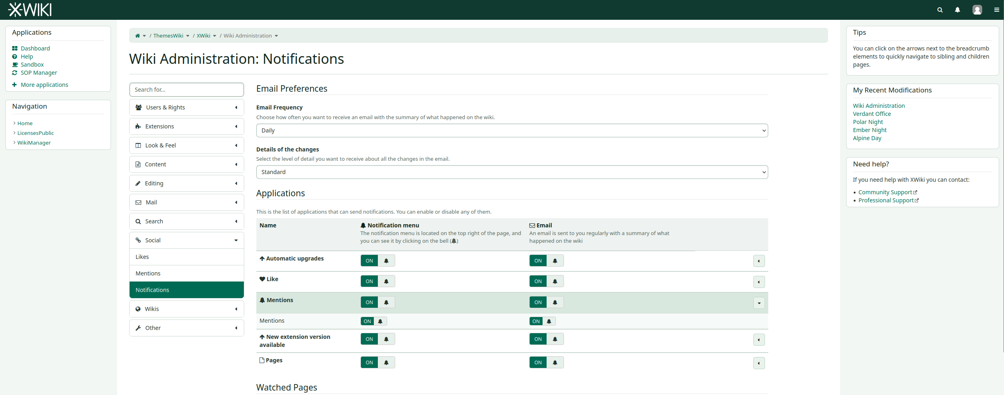Open the user avatar menu
1004x395 pixels.
coord(977,10)
